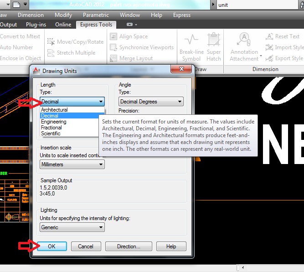Click the Move/Copy/Rotate tool icon
Viewport: 304px width, 272px height.
(51, 41)
